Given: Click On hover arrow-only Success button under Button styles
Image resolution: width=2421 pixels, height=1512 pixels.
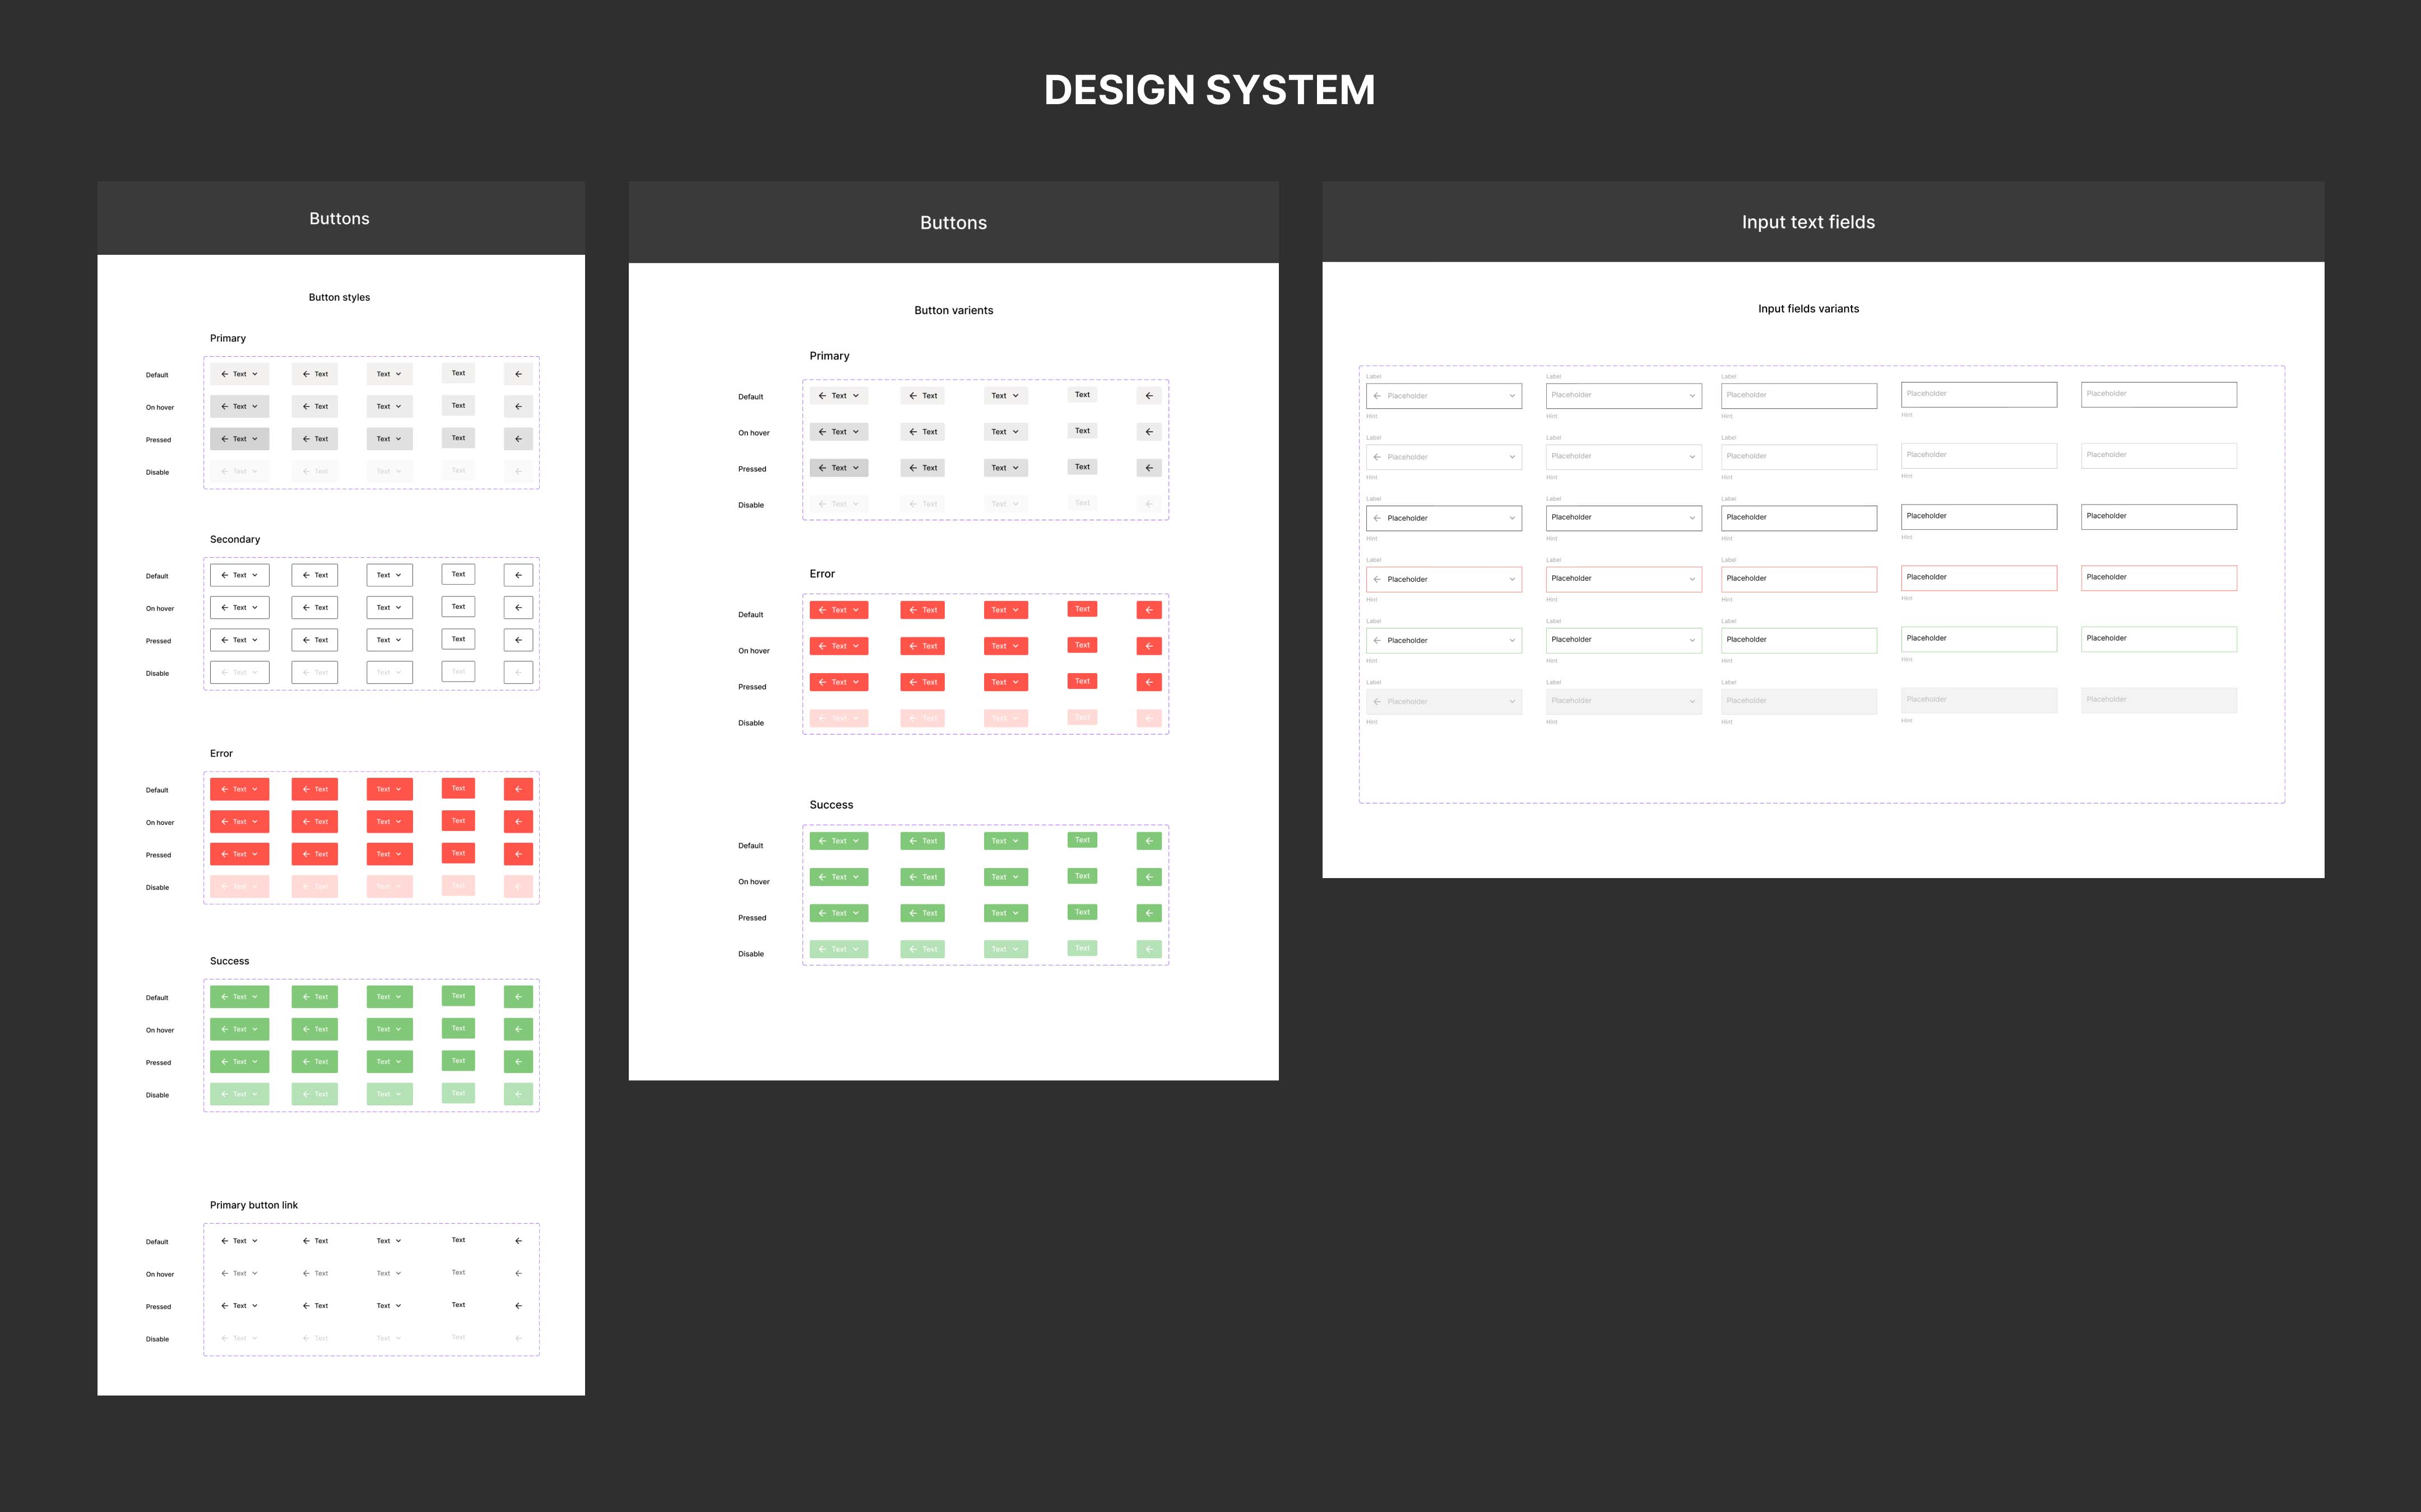Looking at the screenshot, I should 518,1029.
